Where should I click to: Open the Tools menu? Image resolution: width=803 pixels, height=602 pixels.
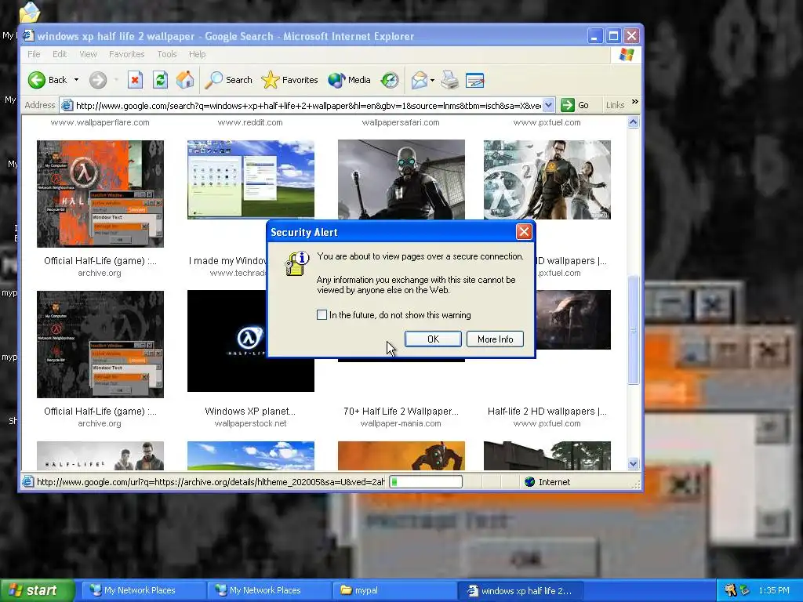tap(167, 54)
